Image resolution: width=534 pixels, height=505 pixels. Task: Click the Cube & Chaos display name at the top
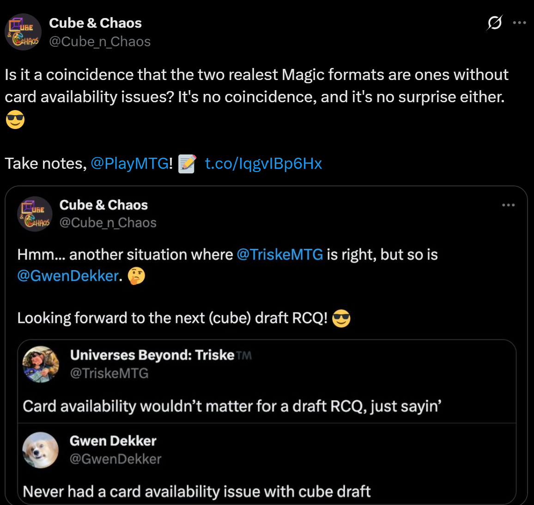(95, 23)
